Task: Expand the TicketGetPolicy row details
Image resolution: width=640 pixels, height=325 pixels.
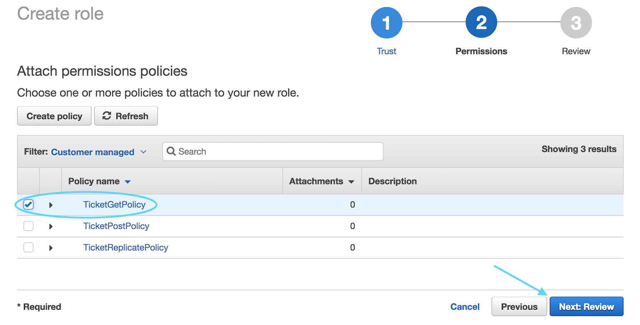Action: pyautogui.click(x=51, y=205)
